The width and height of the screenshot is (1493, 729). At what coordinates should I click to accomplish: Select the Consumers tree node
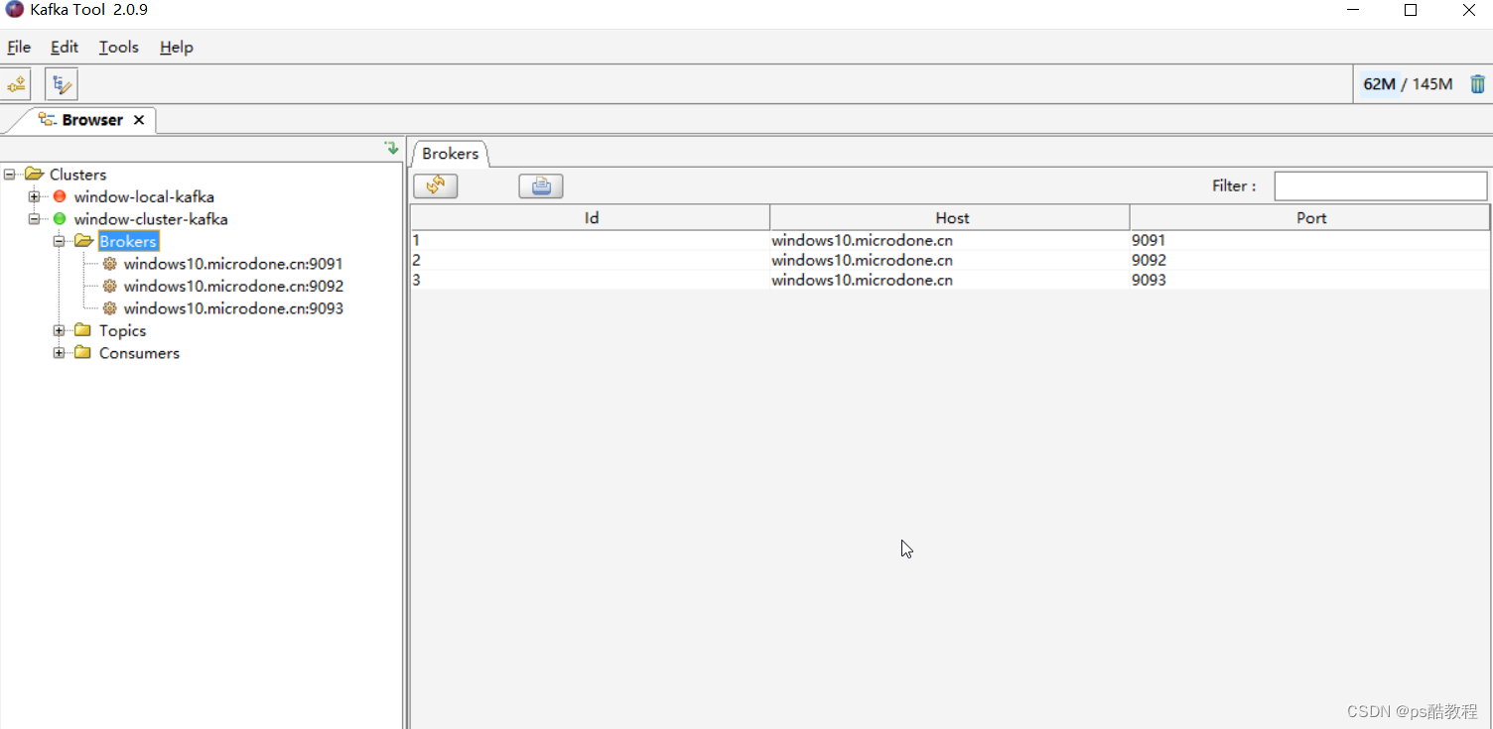(x=139, y=353)
